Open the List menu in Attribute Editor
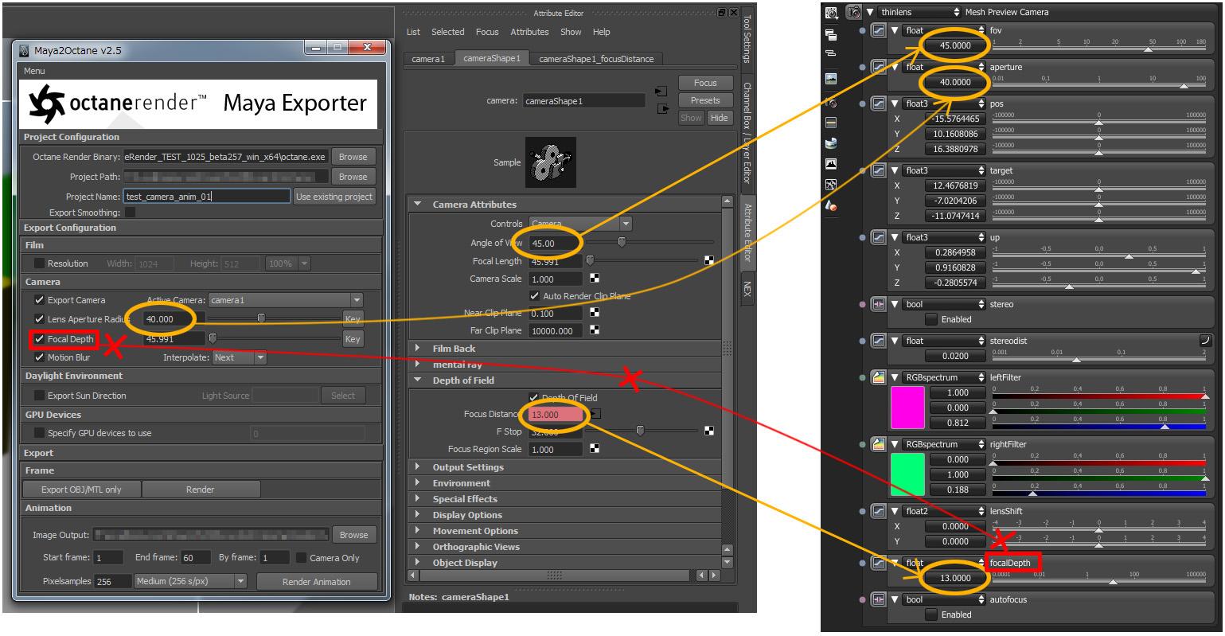This screenshot has height=636, width=1225. pyautogui.click(x=413, y=32)
